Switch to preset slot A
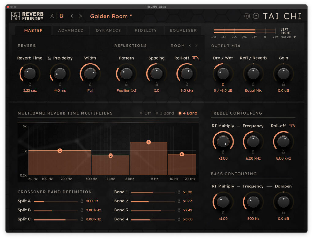313x239 pixels. [52, 16]
